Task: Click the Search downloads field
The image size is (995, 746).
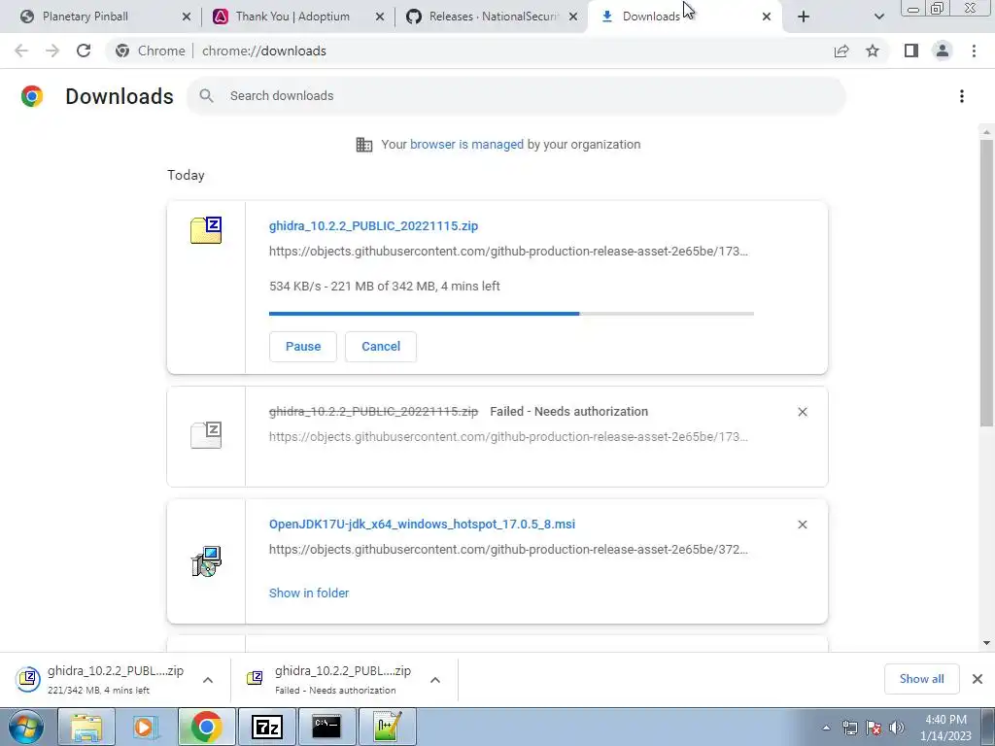Action: point(516,96)
